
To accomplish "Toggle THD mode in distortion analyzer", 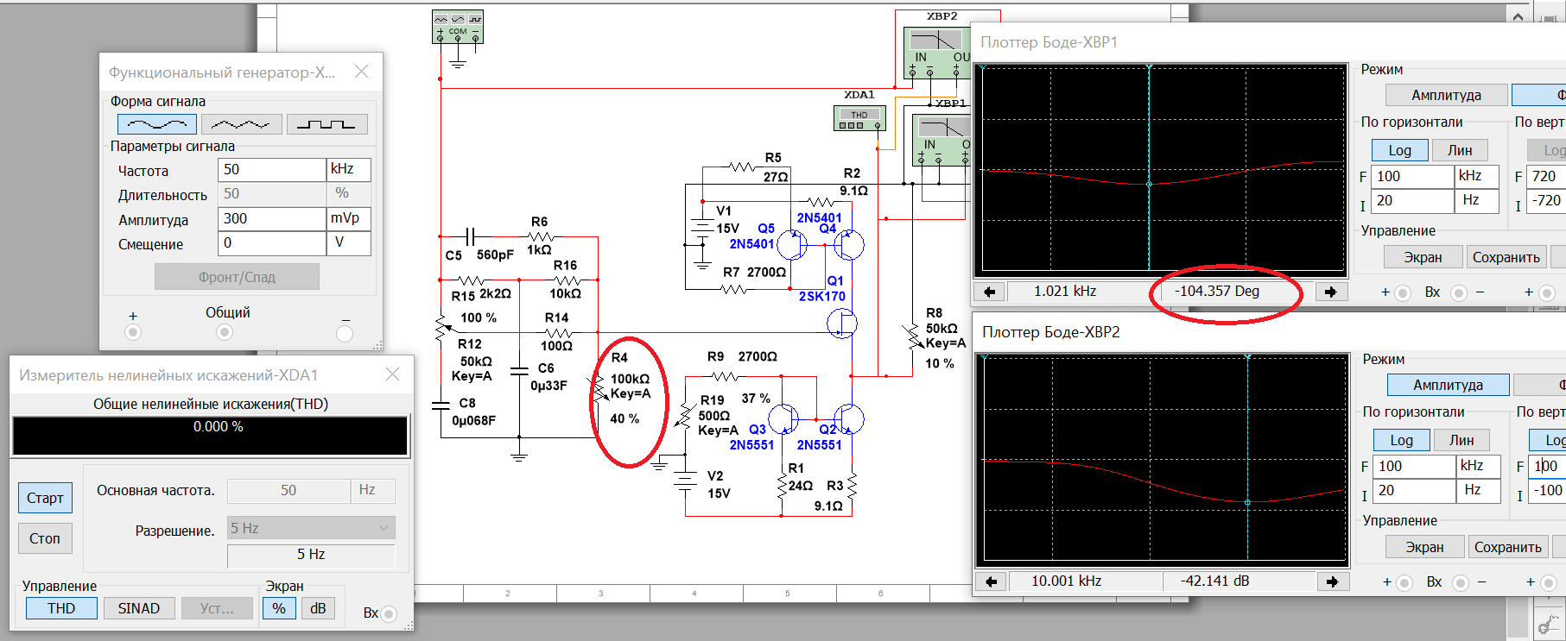I will click(x=61, y=608).
